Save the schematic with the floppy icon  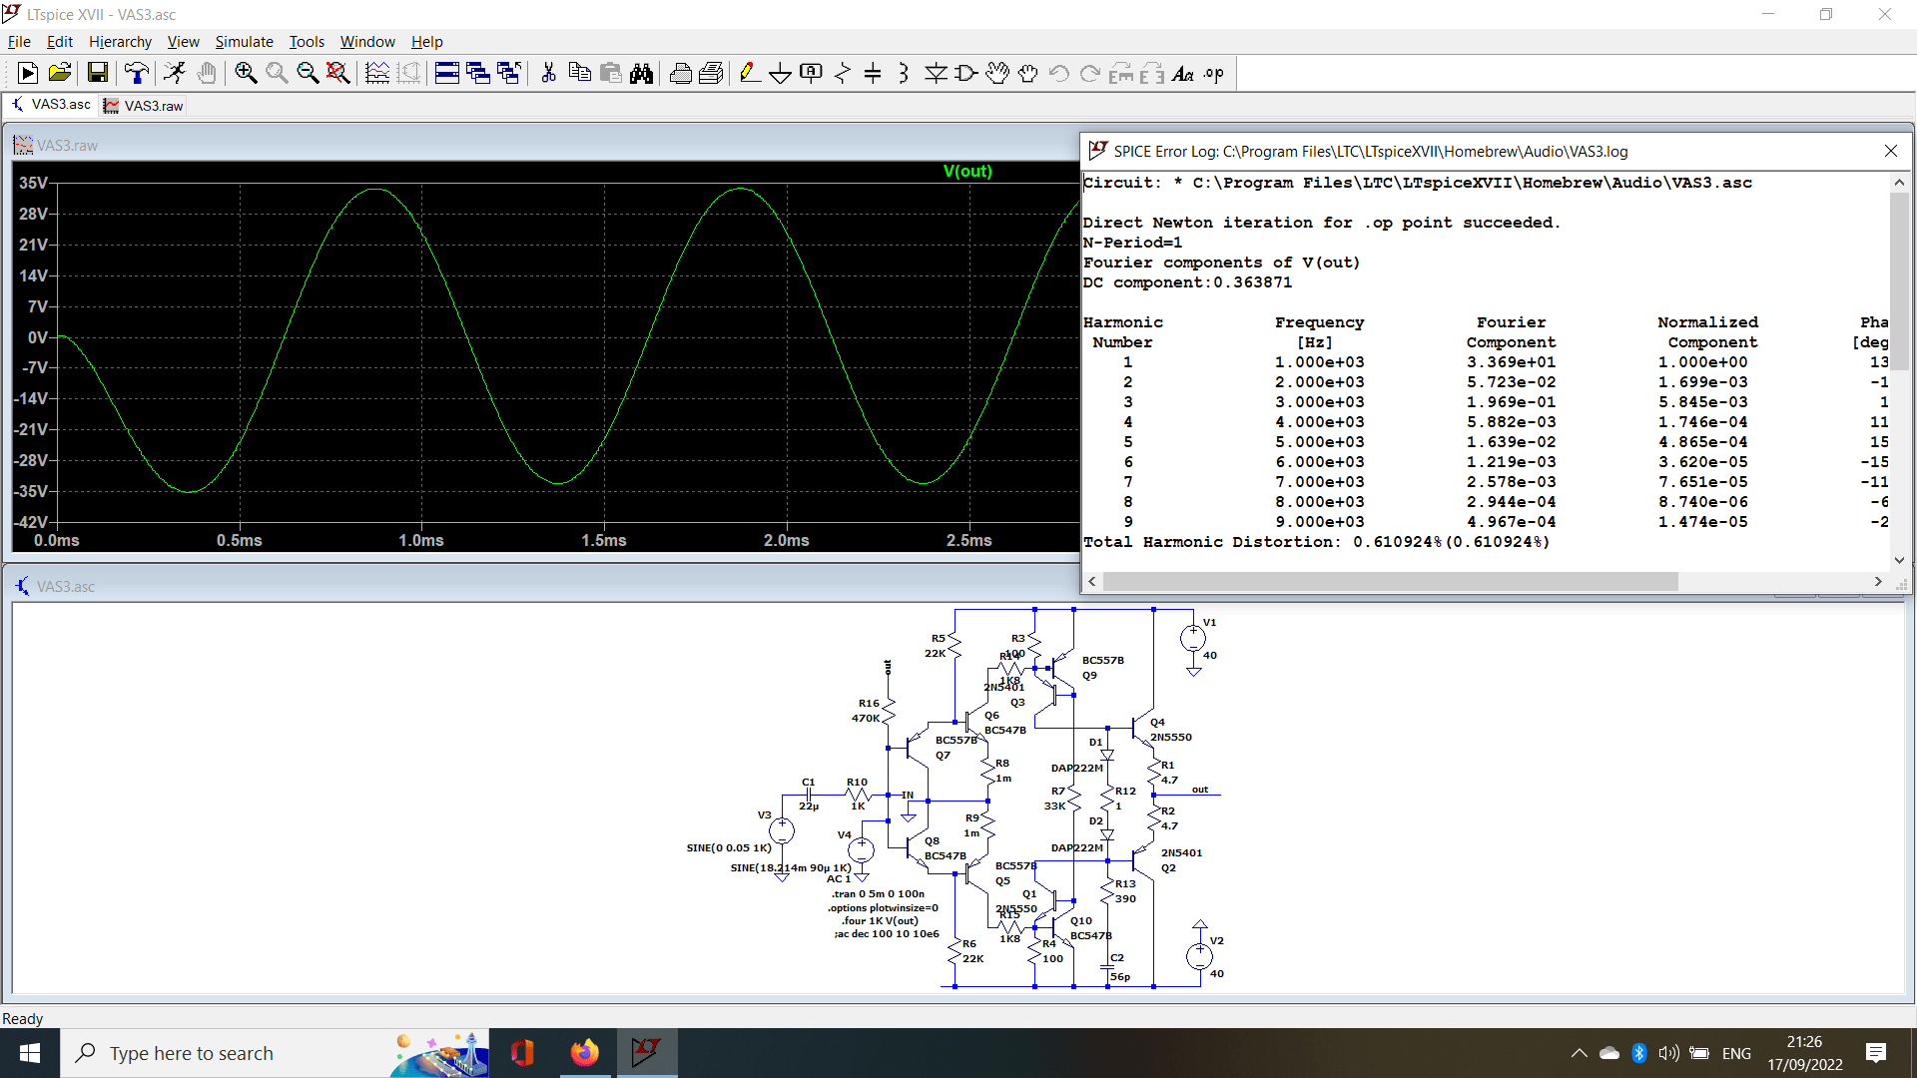(x=97, y=73)
